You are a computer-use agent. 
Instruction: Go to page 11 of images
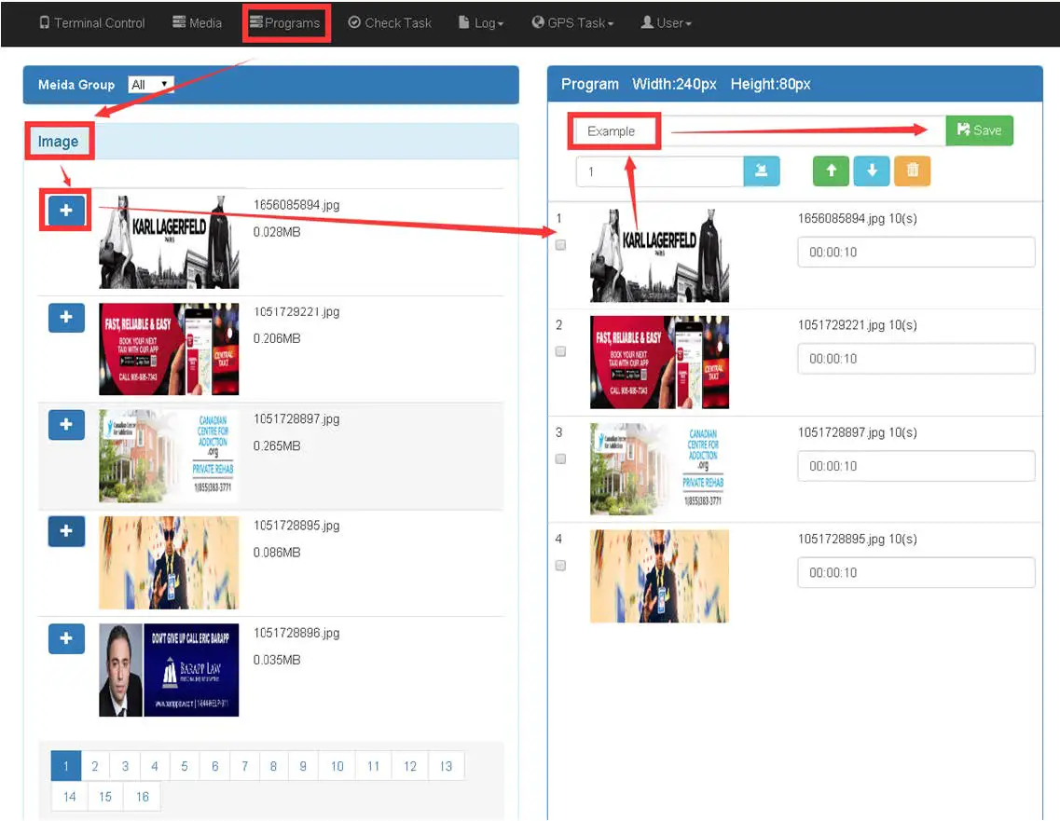(373, 766)
